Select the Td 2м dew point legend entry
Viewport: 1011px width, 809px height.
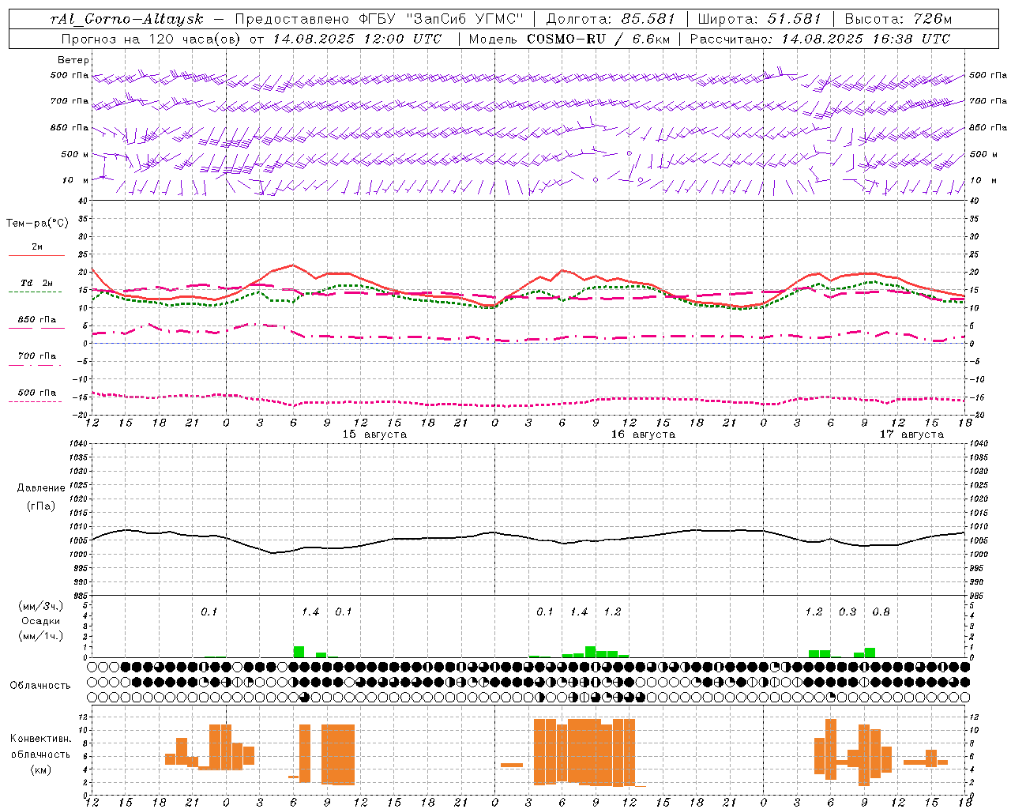(x=37, y=283)
